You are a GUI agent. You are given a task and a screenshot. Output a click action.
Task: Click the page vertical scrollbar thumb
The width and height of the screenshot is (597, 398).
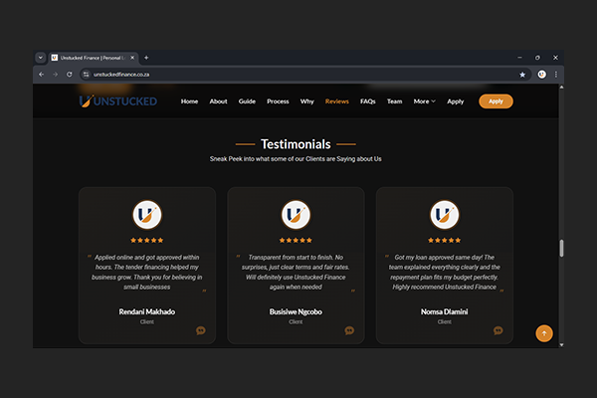click(561, 249)
